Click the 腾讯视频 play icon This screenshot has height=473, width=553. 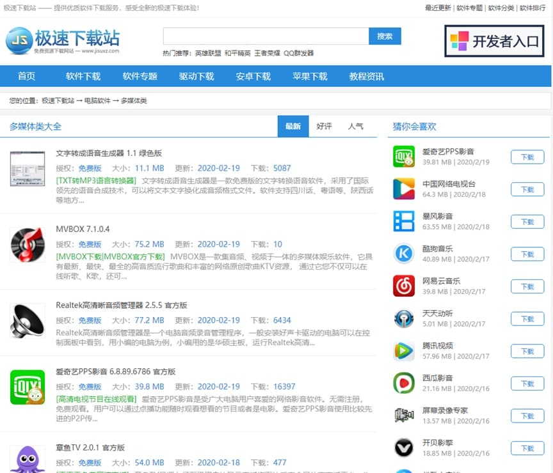click(x=404, y=351)
